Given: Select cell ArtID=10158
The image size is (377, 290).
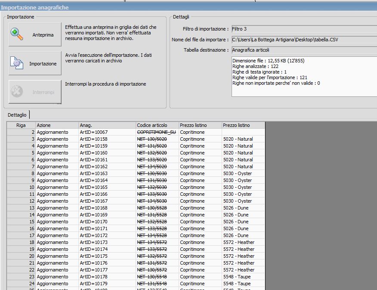Looking at the screenshot, I should (107, 139).
